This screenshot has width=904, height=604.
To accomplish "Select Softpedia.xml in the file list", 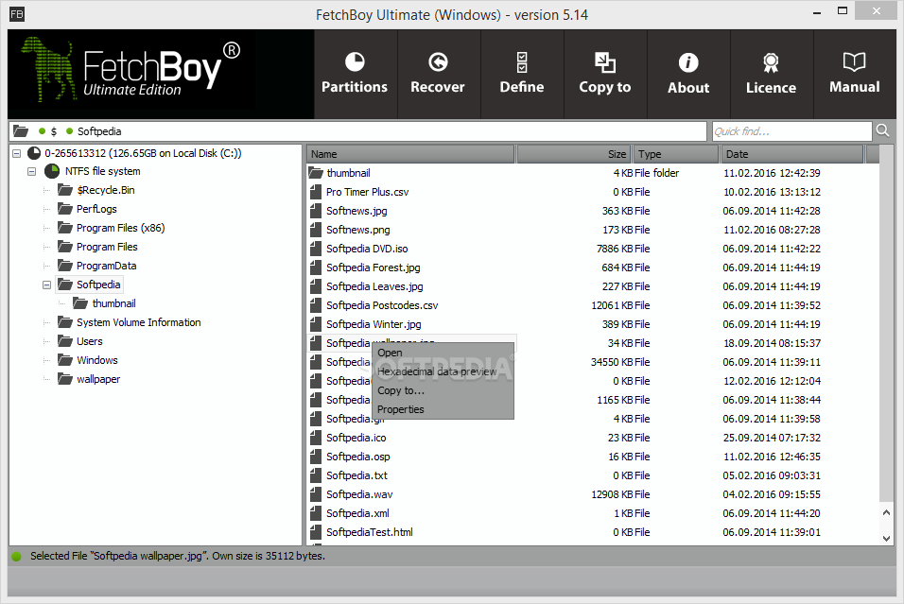I will tap(357, 513).
